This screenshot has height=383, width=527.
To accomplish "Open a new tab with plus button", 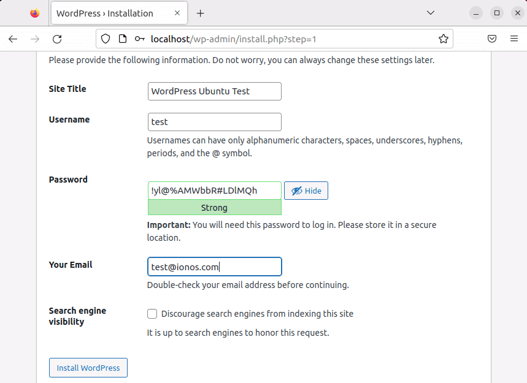I will click(200, 13).
